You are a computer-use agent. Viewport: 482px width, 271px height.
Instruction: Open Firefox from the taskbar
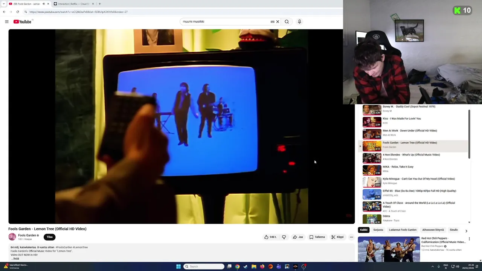point(262,266)
